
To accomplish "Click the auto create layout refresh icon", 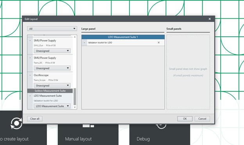I will [x=16, y=123].
